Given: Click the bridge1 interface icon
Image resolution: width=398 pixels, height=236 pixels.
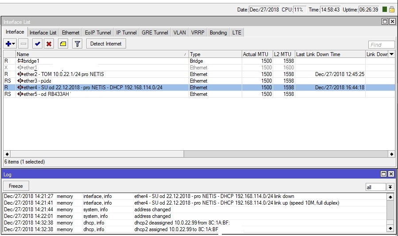Looking at the screenshot, I should [x=20, y=61].
